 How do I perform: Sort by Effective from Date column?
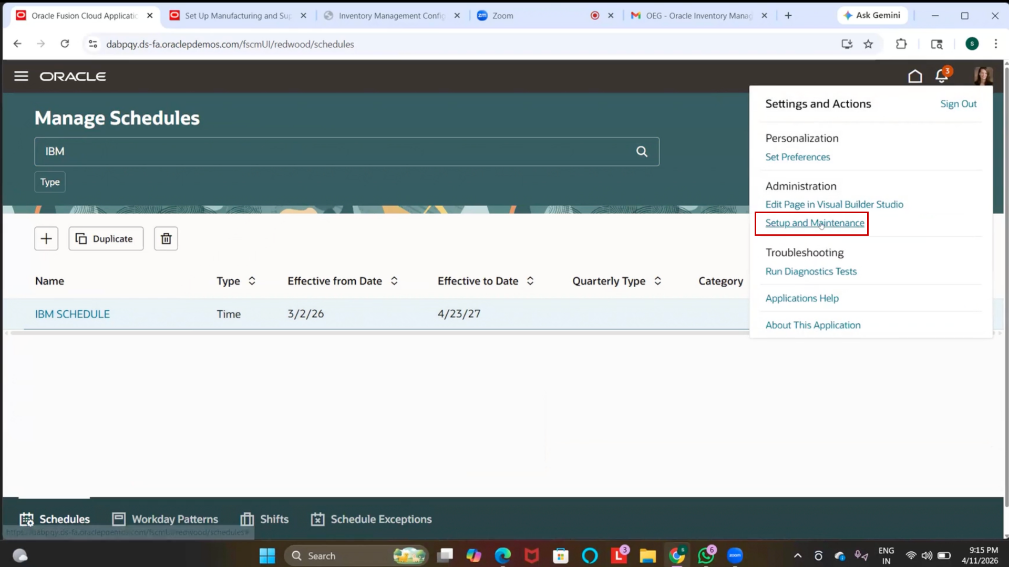(394, 281)
